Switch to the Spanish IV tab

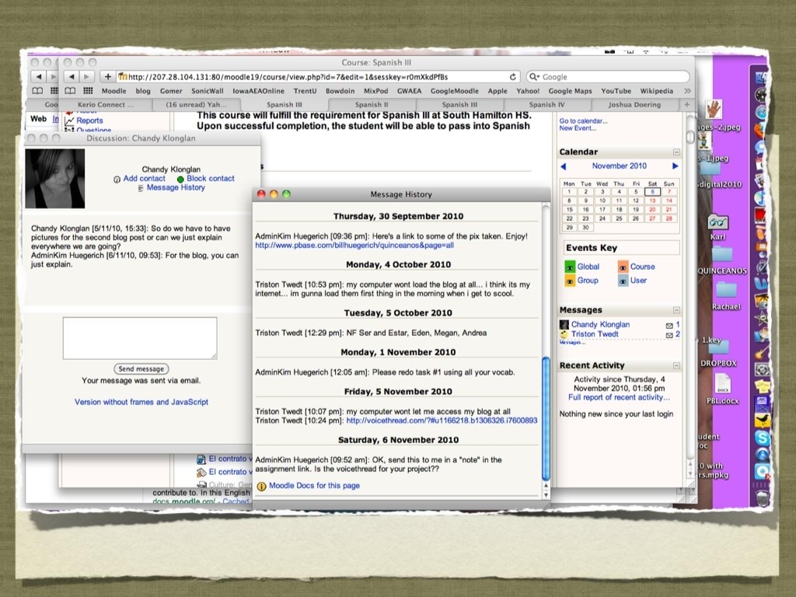(546, 105)
